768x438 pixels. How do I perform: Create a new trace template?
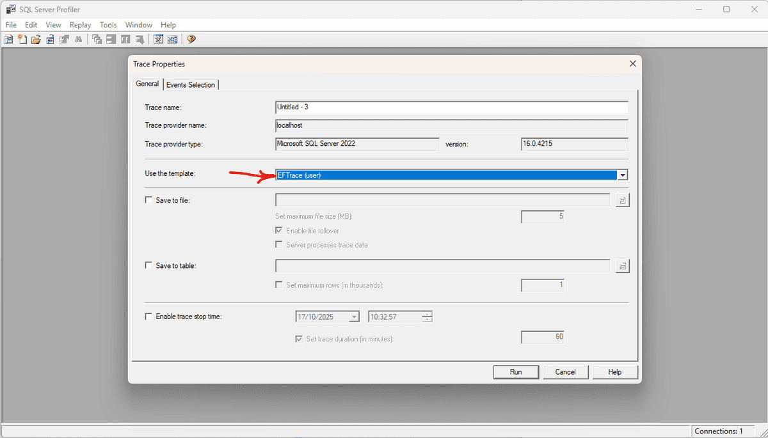22,39
